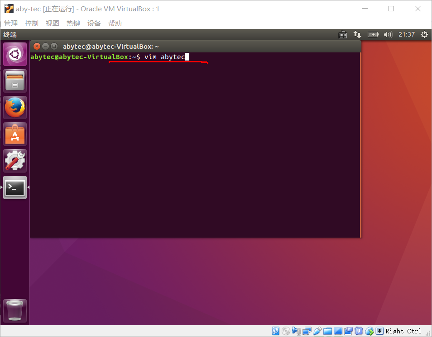This screenshot has height=337, width=432.
Task: Click keyboard capture arrow icon
Action: (379, 331)
